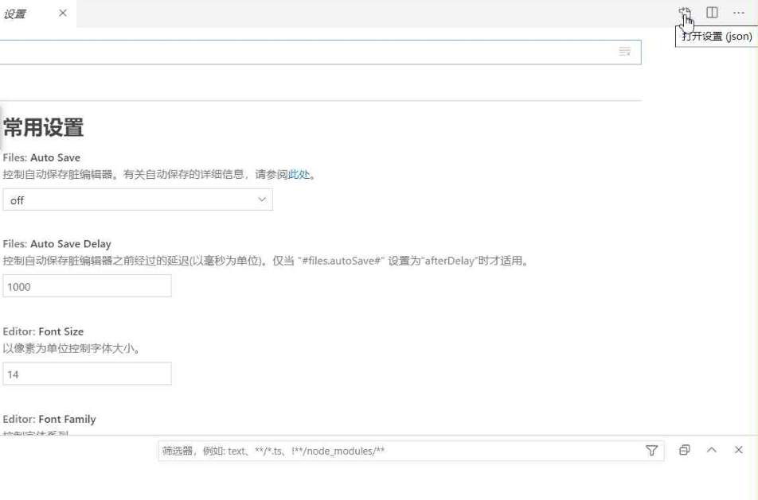758x500 pixels.
Task: Collapse the filter panel using the chevron
Action: click(712, 451)
